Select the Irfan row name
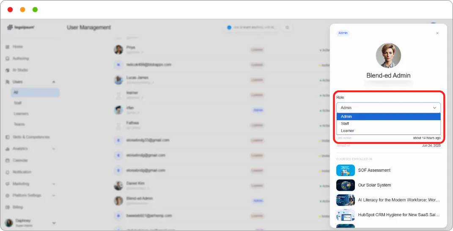The height and width of the screenshot is (231, 453). (130, 108)
